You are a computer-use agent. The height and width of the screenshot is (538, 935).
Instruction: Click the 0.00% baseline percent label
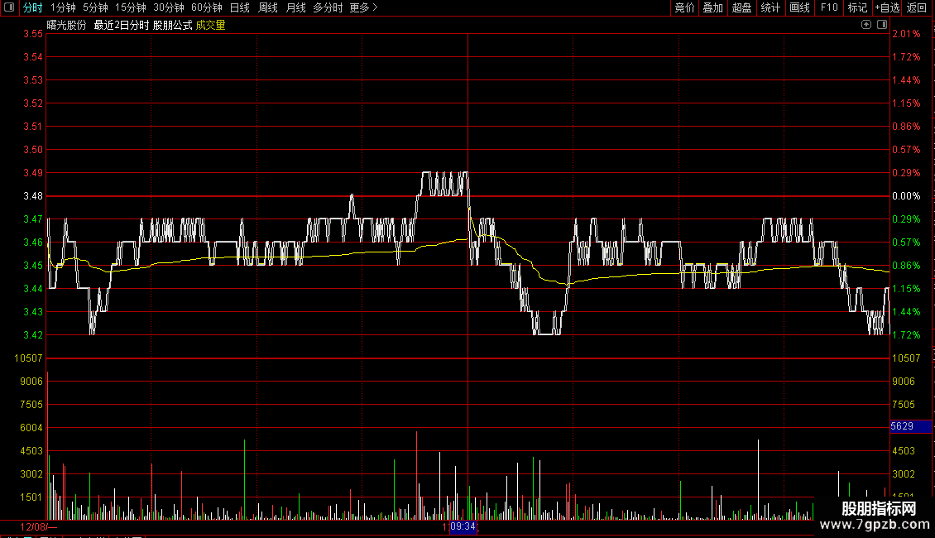point(906,196)
